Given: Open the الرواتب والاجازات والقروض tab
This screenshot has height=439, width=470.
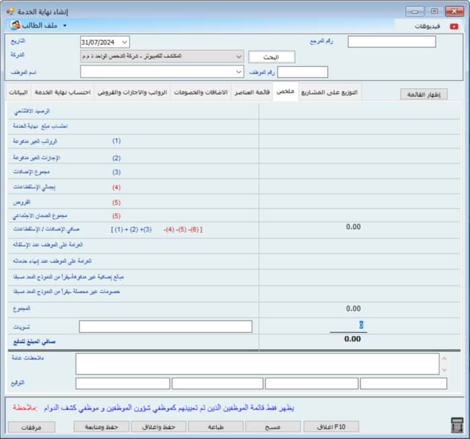Looking at the screenshot, I should pyautogui.click(x=132, y=92).
